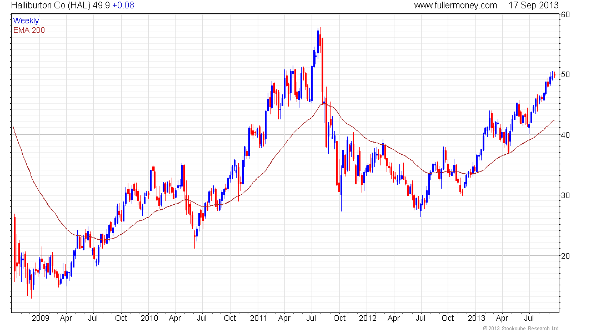Screen dimensions: 611x333
Task: Click the date 17 Sep 2013
Action: pos(533,6)
